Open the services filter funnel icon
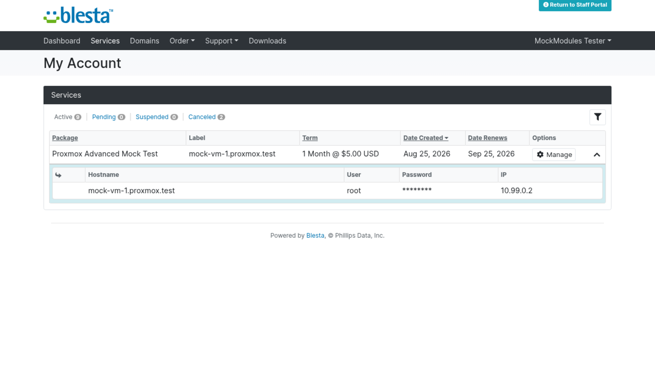655x368 pixels. pyautogui.click(x=597, y=117)
